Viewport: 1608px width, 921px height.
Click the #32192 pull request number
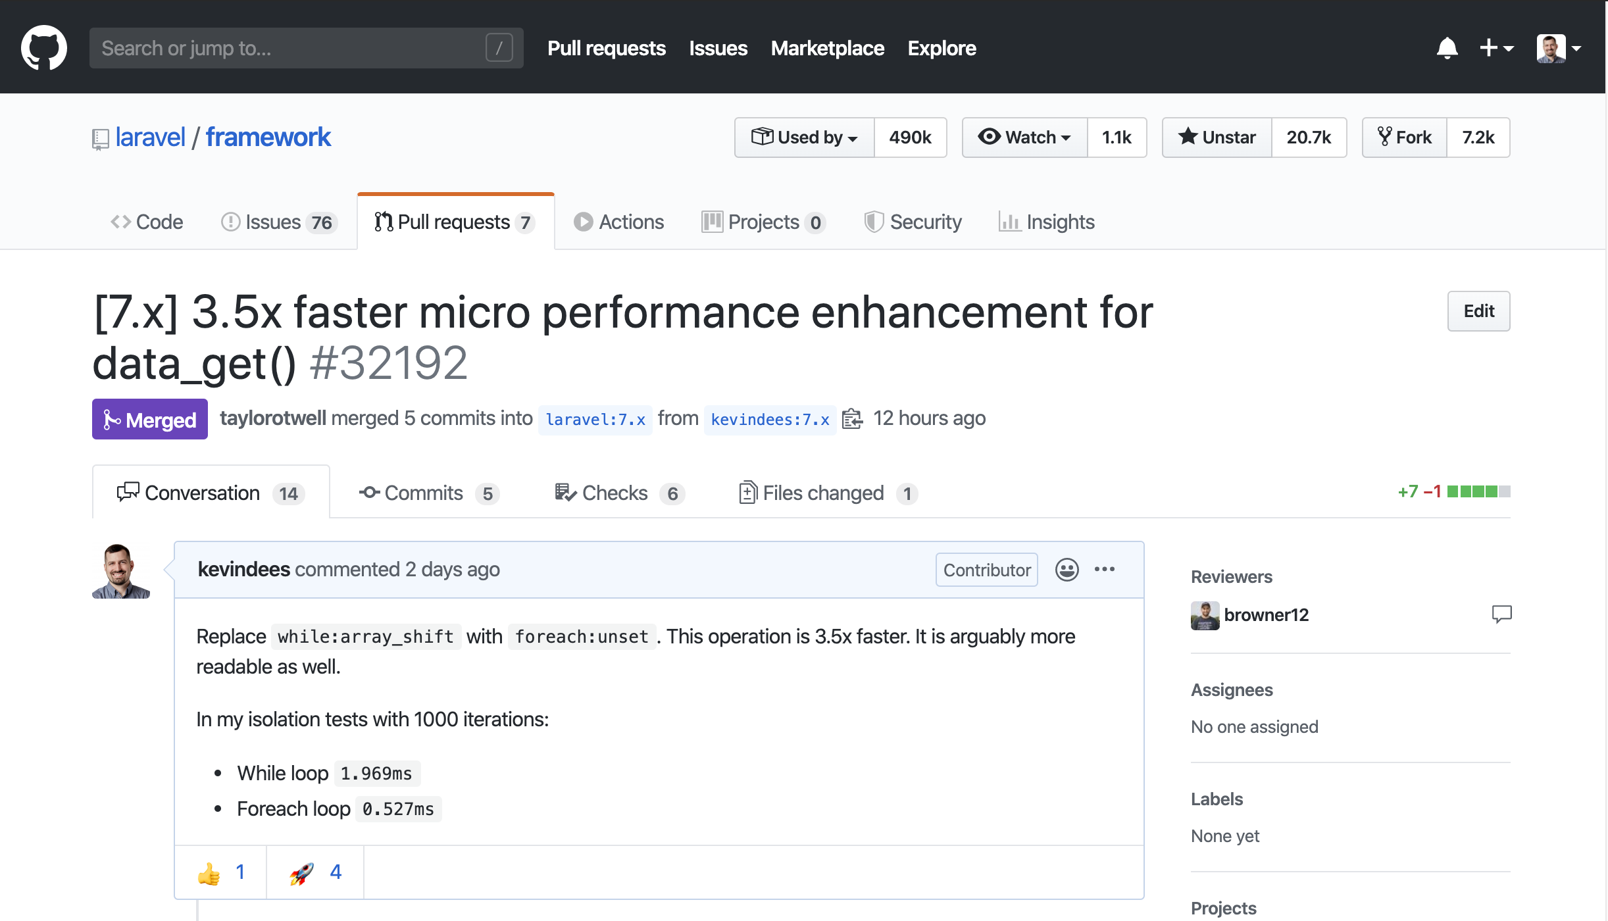pyautogui.click(x=388, y=362)
